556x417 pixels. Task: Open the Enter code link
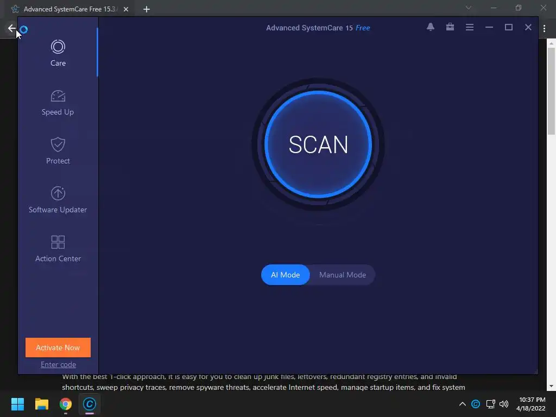[58, 364]
